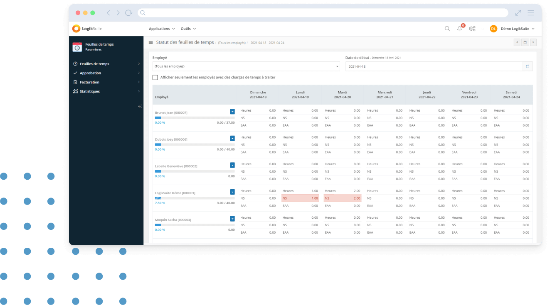Click the Date de début field 2021-04-18
This screenshot has height=305, width=550.
tap(434, 66)
